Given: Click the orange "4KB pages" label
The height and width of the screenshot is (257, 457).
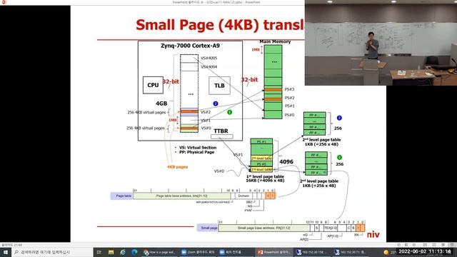Looking at the screenshot, I should [178, 167].
